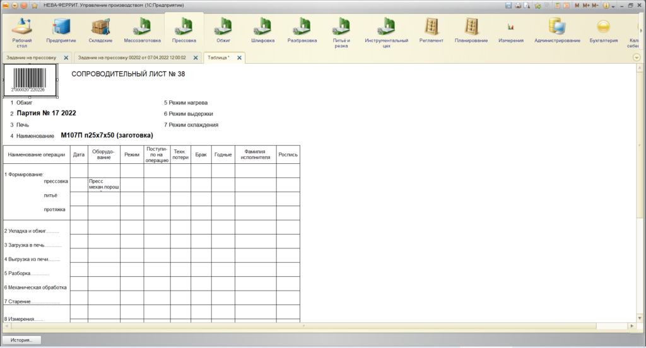This screenshot has width=646, height=348.
Task: Click the M memory button
Action: coord(577,5)
